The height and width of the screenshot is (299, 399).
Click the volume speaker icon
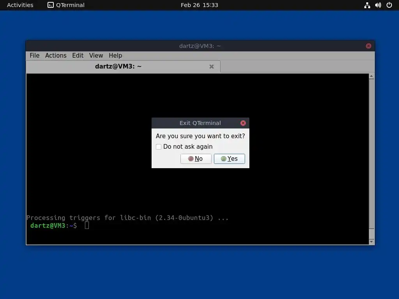(378, 5)
